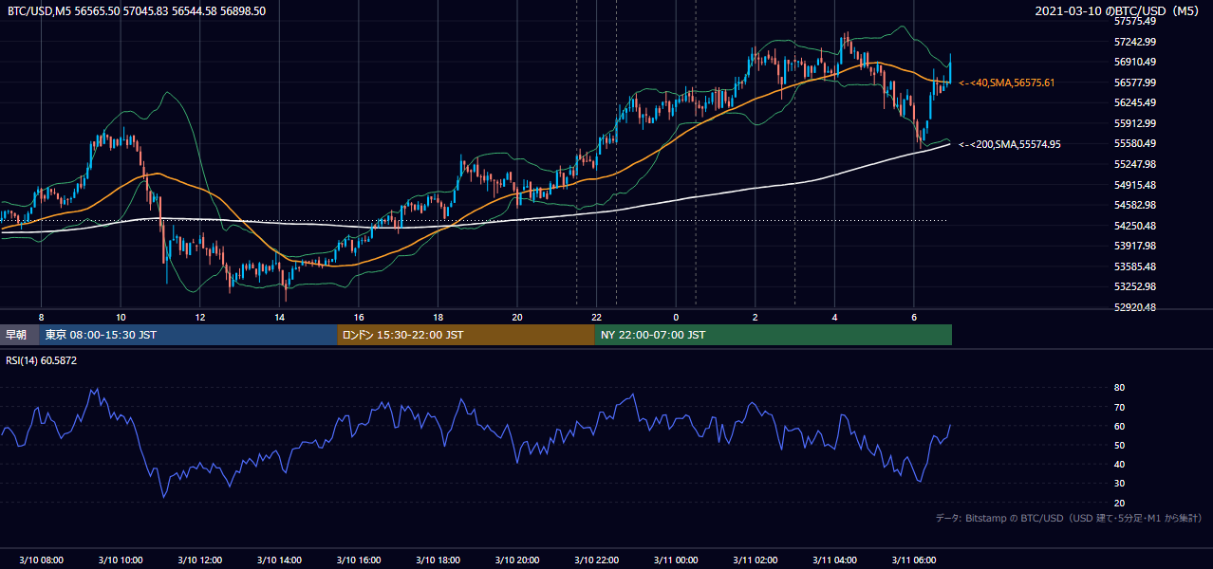Click hour label 18 under the price chart

[438, 317]
